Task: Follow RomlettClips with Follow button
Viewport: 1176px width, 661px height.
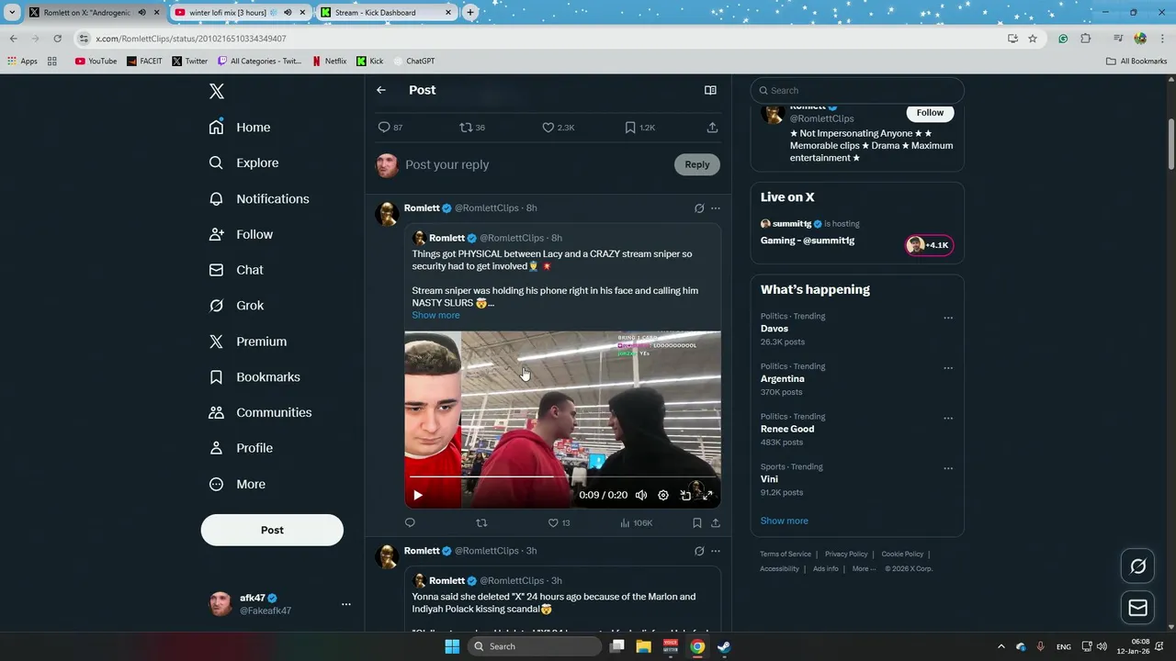Action: coord(930,113)
